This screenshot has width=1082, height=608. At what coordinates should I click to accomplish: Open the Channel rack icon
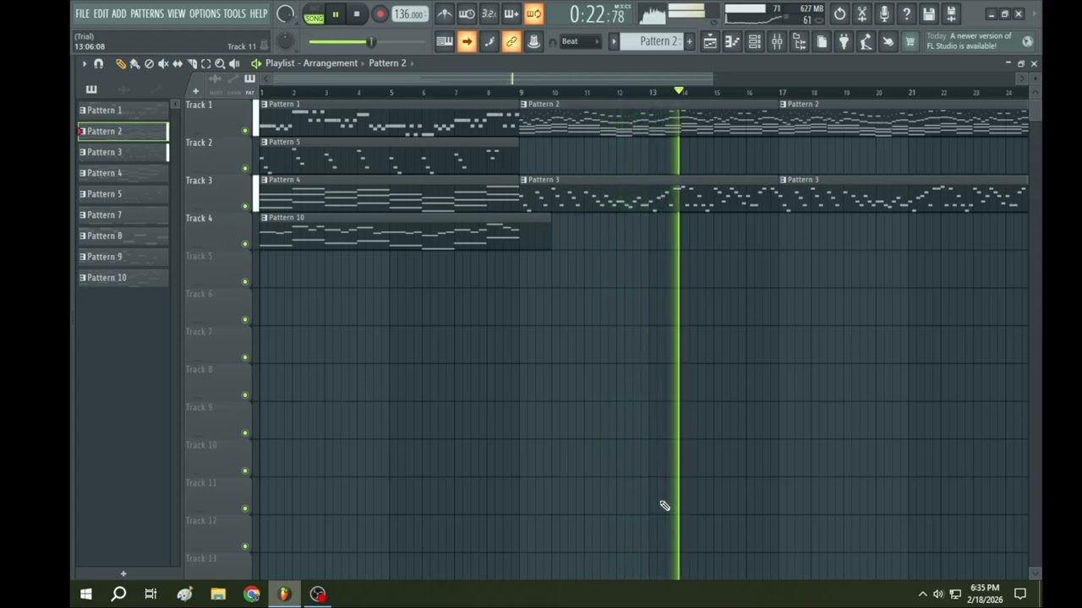pos(755,41)
